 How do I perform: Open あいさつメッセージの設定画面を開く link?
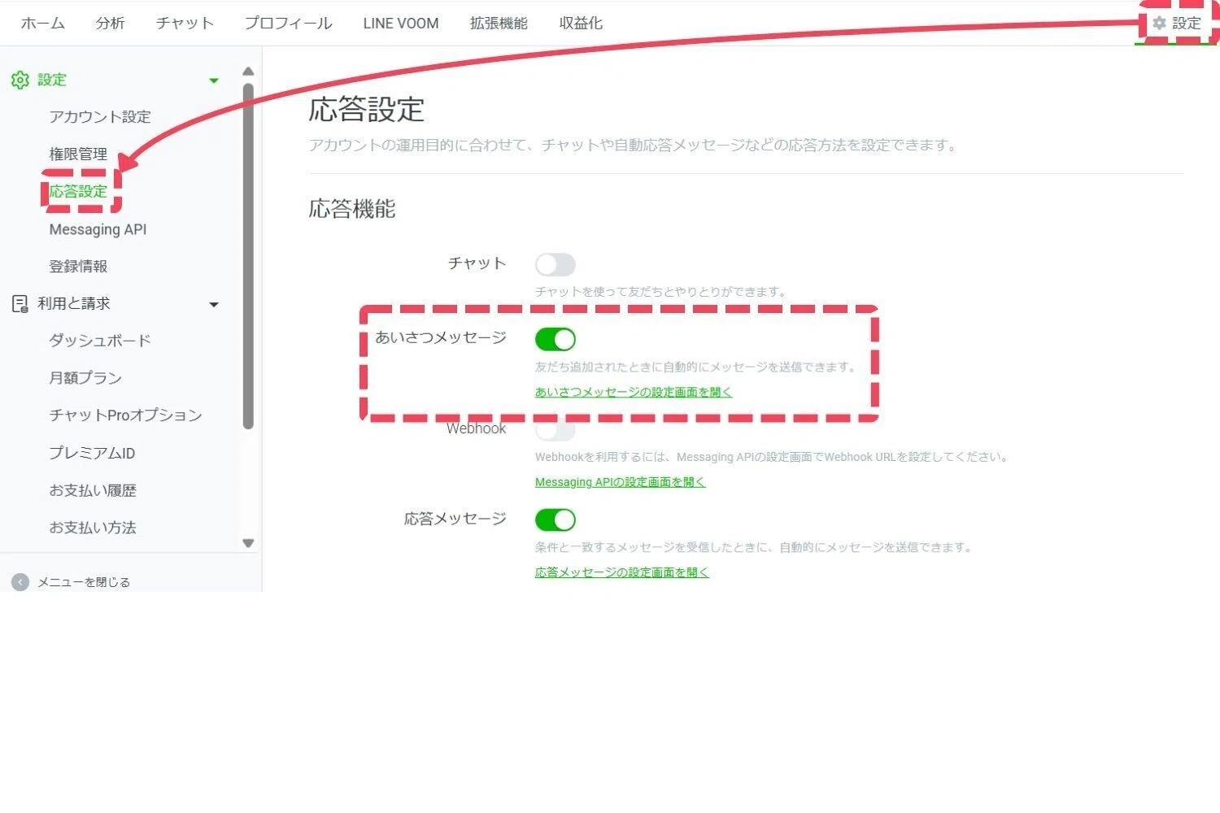[x=634, y=392]
